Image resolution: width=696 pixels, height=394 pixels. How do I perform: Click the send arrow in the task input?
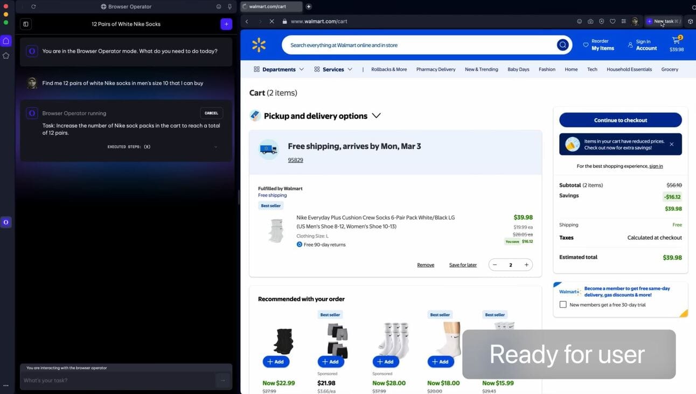(x=222, y=381)
